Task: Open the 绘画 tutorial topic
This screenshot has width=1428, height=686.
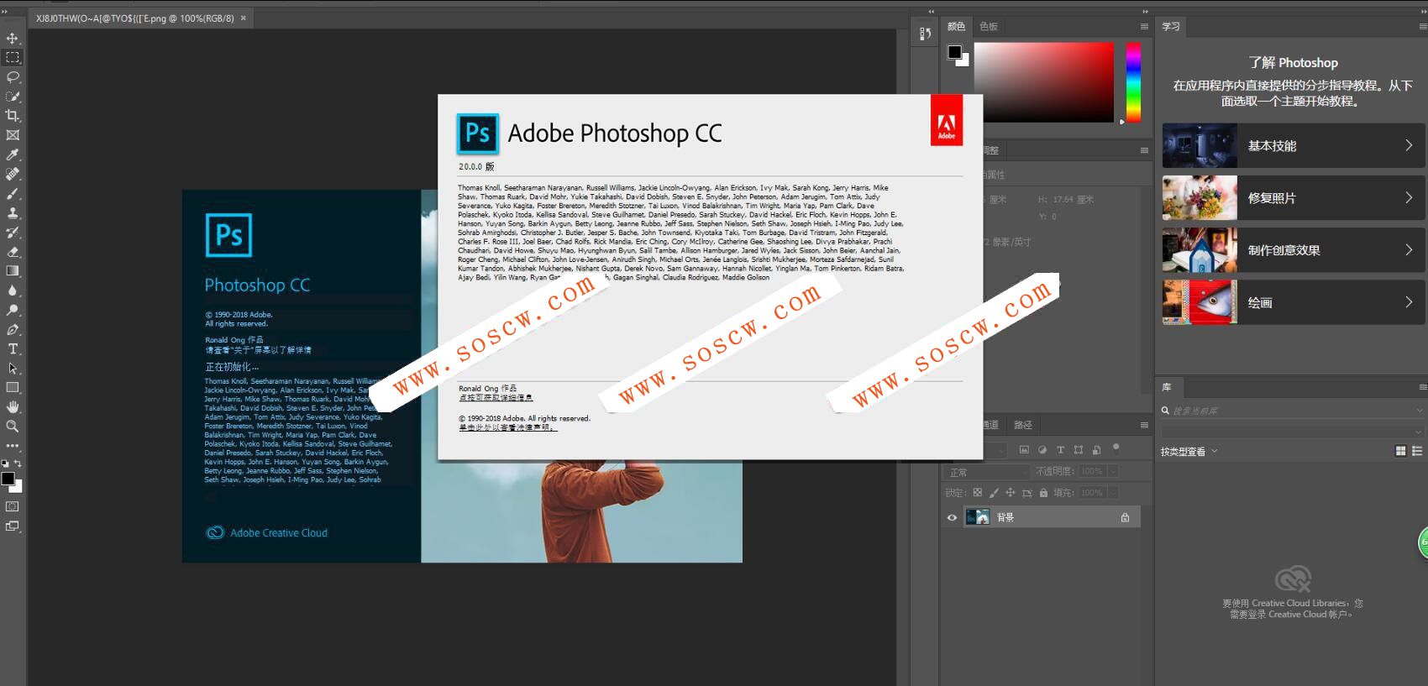Action: click(1294, 302)
